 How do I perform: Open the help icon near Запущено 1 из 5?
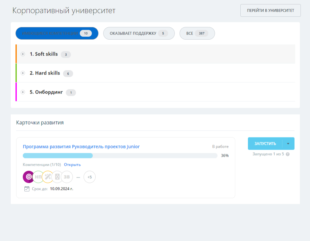(288, 154)
